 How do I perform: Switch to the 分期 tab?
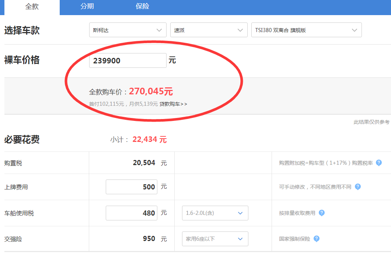(x=87, y=7)
